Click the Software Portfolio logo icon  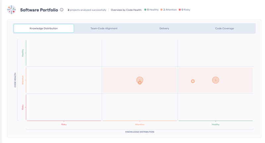(x=12, y=10)
